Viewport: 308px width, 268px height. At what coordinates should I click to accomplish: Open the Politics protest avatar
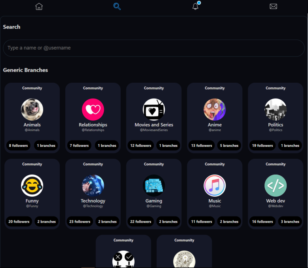pos(276,109)
